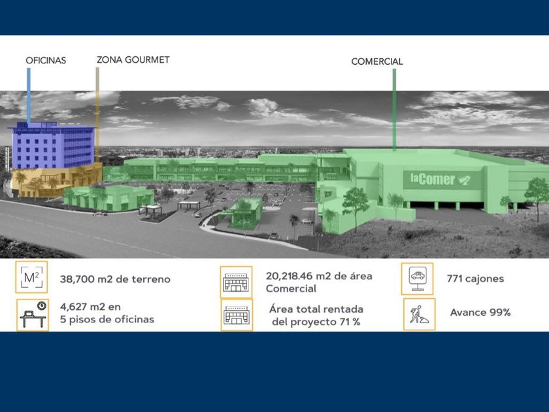The image size is (549, 412).
Task: Click the text Área total rentada 71 %
Action: tap(316, 315)
